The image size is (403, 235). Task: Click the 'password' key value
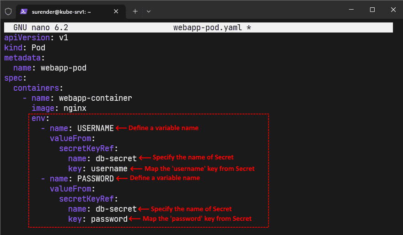109,219
